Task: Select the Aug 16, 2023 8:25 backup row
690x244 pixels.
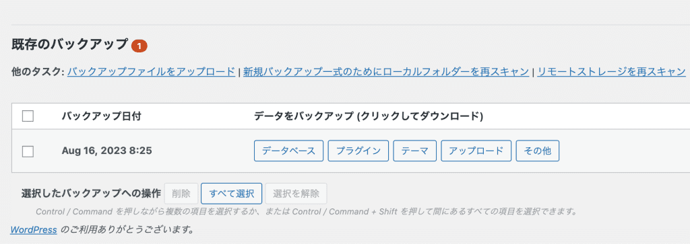Action: point(351,151)
